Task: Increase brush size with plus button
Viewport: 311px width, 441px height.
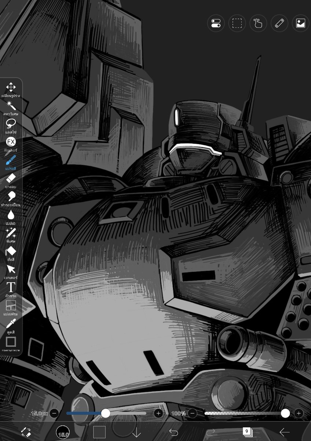Action: coord(158,413)
